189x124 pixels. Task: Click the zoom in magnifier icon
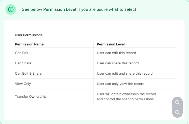coord(177,102)
